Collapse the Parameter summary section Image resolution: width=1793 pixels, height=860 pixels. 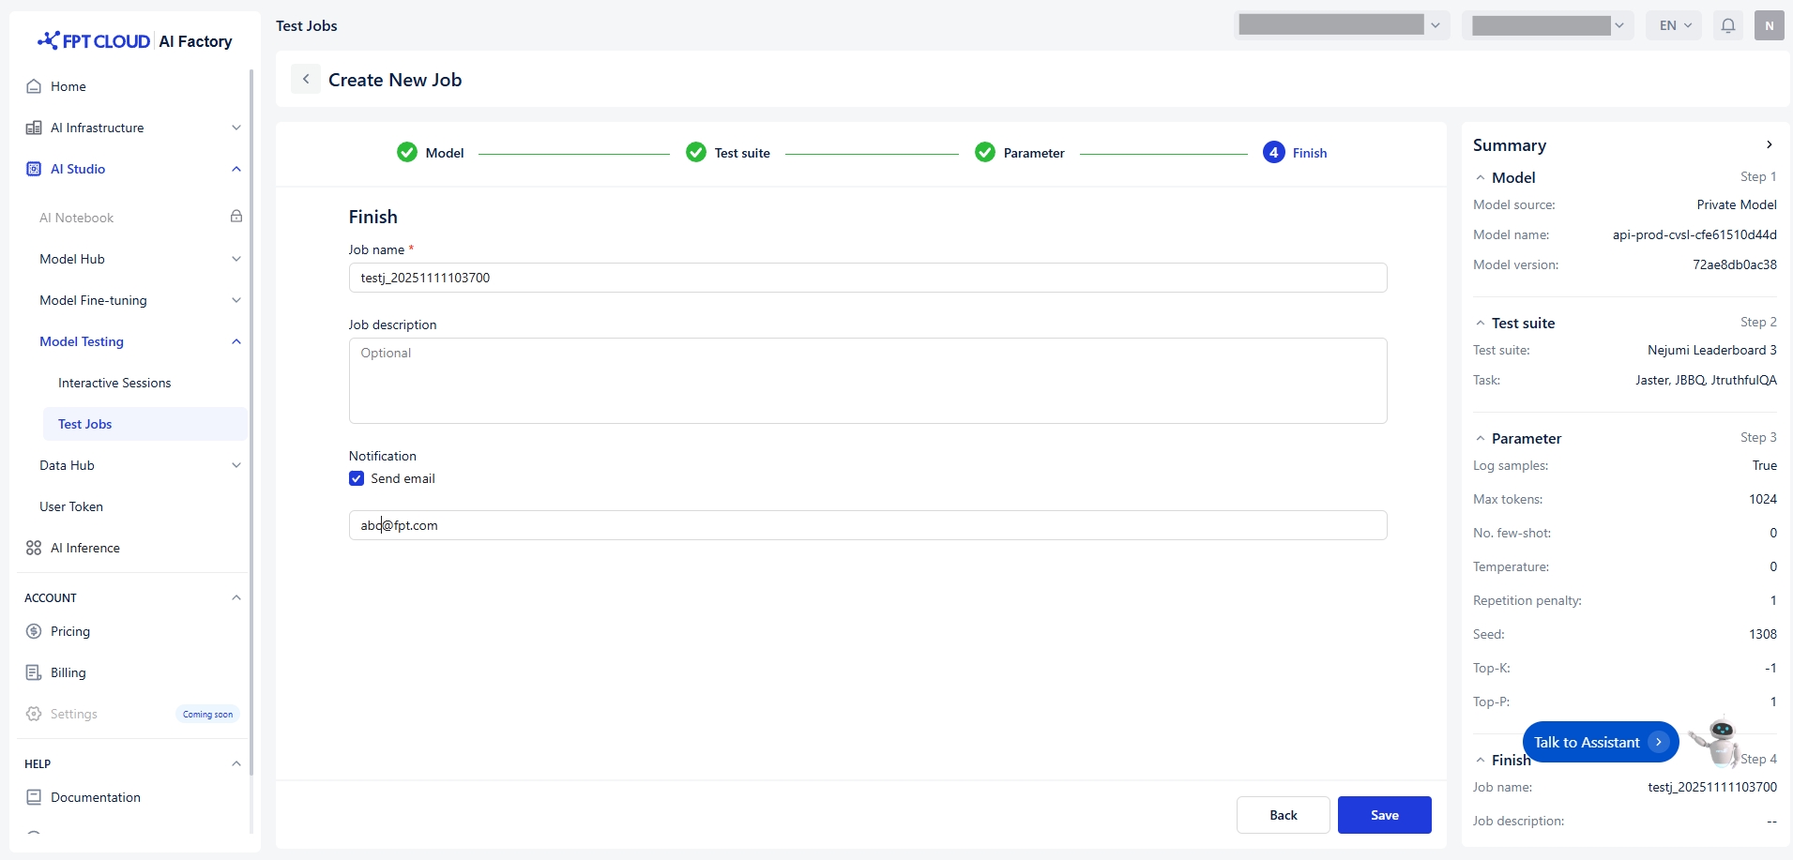(x=1481, y=439)
